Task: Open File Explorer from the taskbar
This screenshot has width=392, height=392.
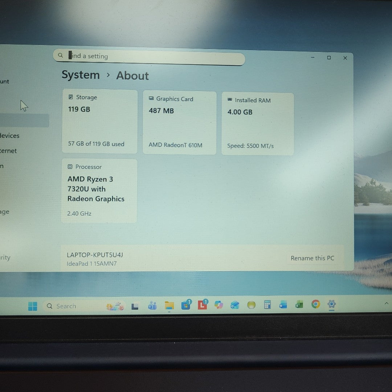Action: tap(169, 306)
